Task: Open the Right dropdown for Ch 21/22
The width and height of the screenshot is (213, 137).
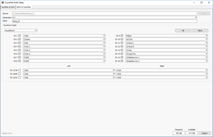Action: coord(162,78)
